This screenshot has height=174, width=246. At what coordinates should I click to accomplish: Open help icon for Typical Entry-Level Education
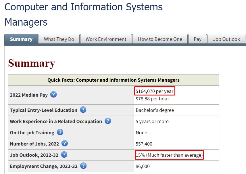(x=83, y=110)
